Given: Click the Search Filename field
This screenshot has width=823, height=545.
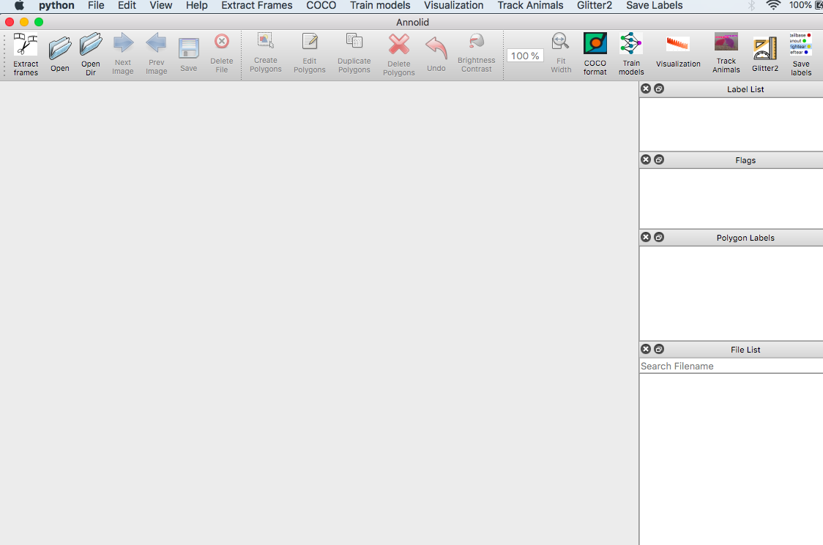Looking at the screenshot, I should pos(731,366).
